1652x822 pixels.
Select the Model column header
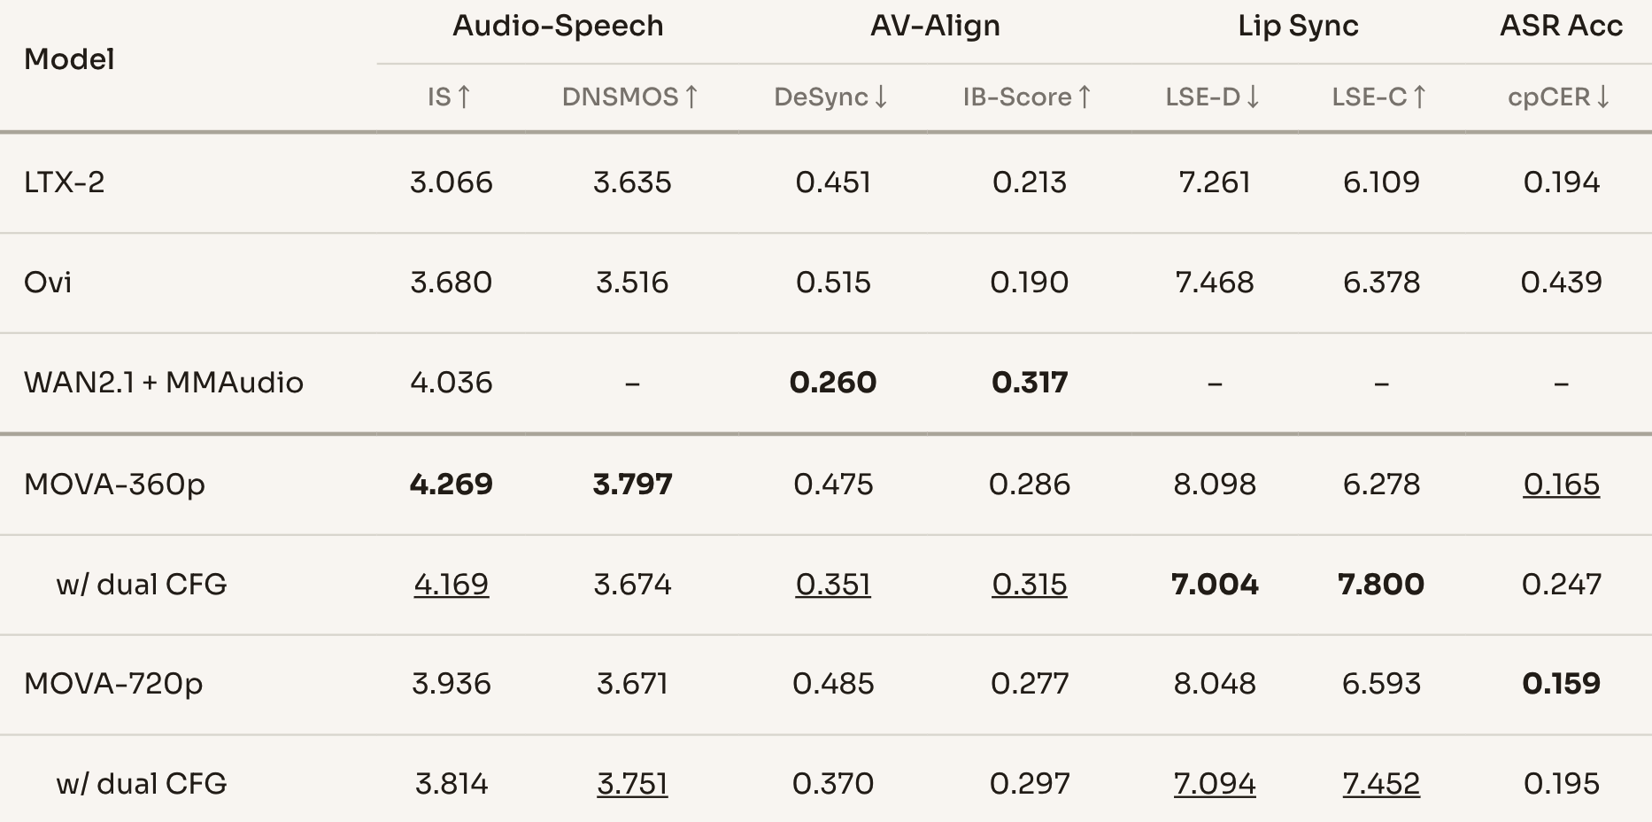coord(69,59)
